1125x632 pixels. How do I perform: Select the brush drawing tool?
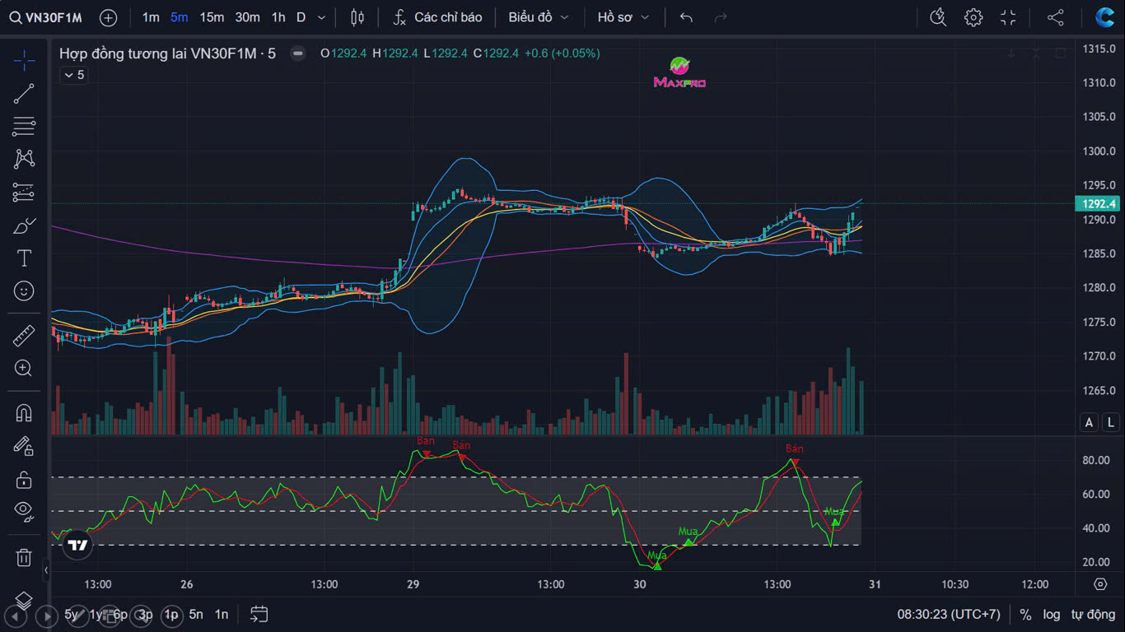pos(24,225)
